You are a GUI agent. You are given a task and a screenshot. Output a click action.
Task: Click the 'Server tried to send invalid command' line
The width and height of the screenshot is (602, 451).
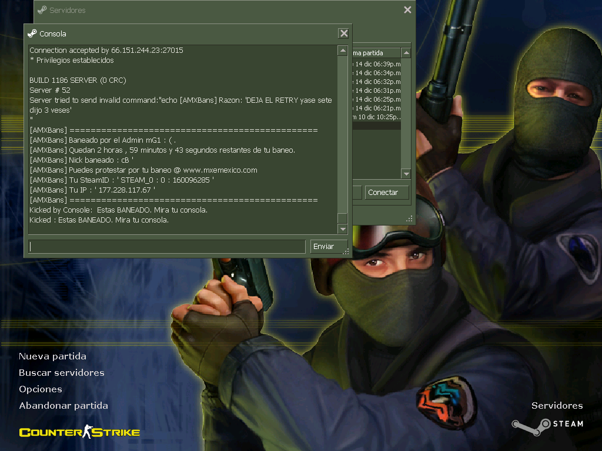pos(181,105)
